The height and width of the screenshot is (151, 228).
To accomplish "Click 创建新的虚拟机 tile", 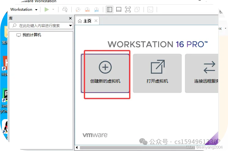I will [x=105, y=73].
